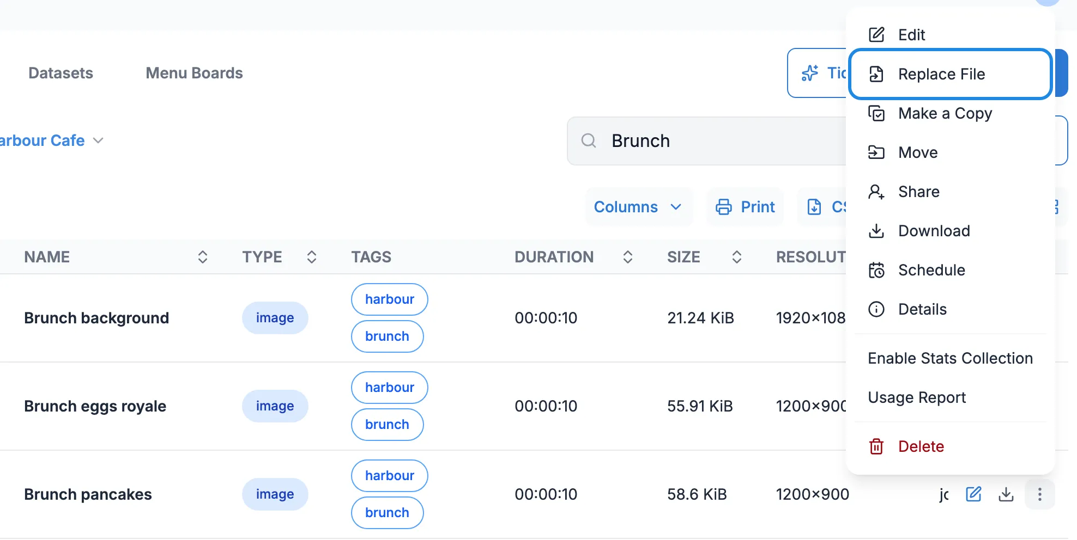Click the 58.6 KiB size cell
The height and width of the screenshot is (540, 1077).
point(697,494)
